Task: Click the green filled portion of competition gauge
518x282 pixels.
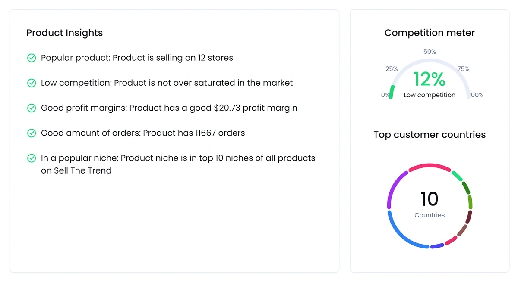Action: point(392,92)
